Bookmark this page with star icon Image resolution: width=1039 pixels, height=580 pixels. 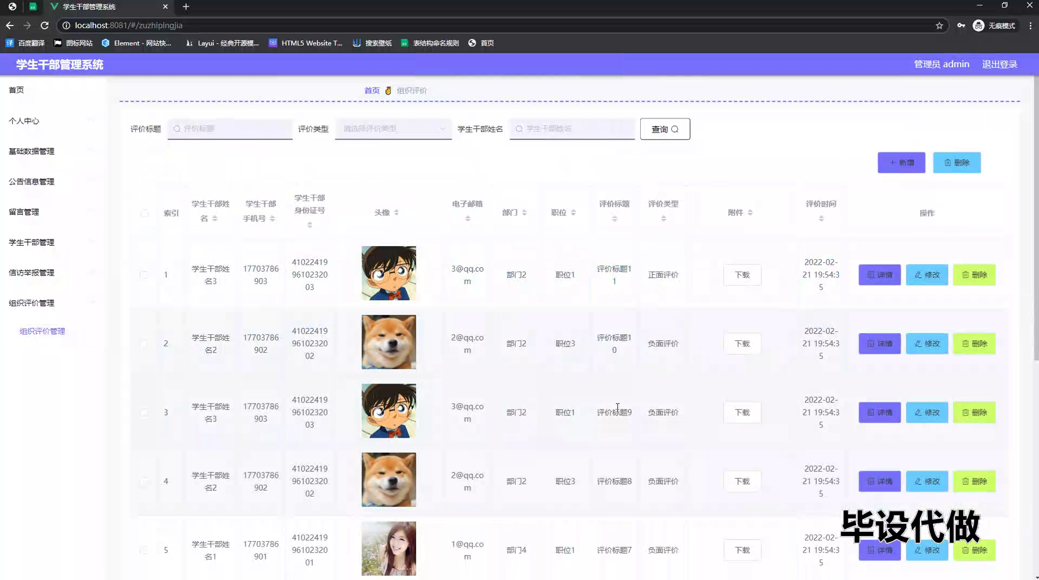(x=939, y=25)
